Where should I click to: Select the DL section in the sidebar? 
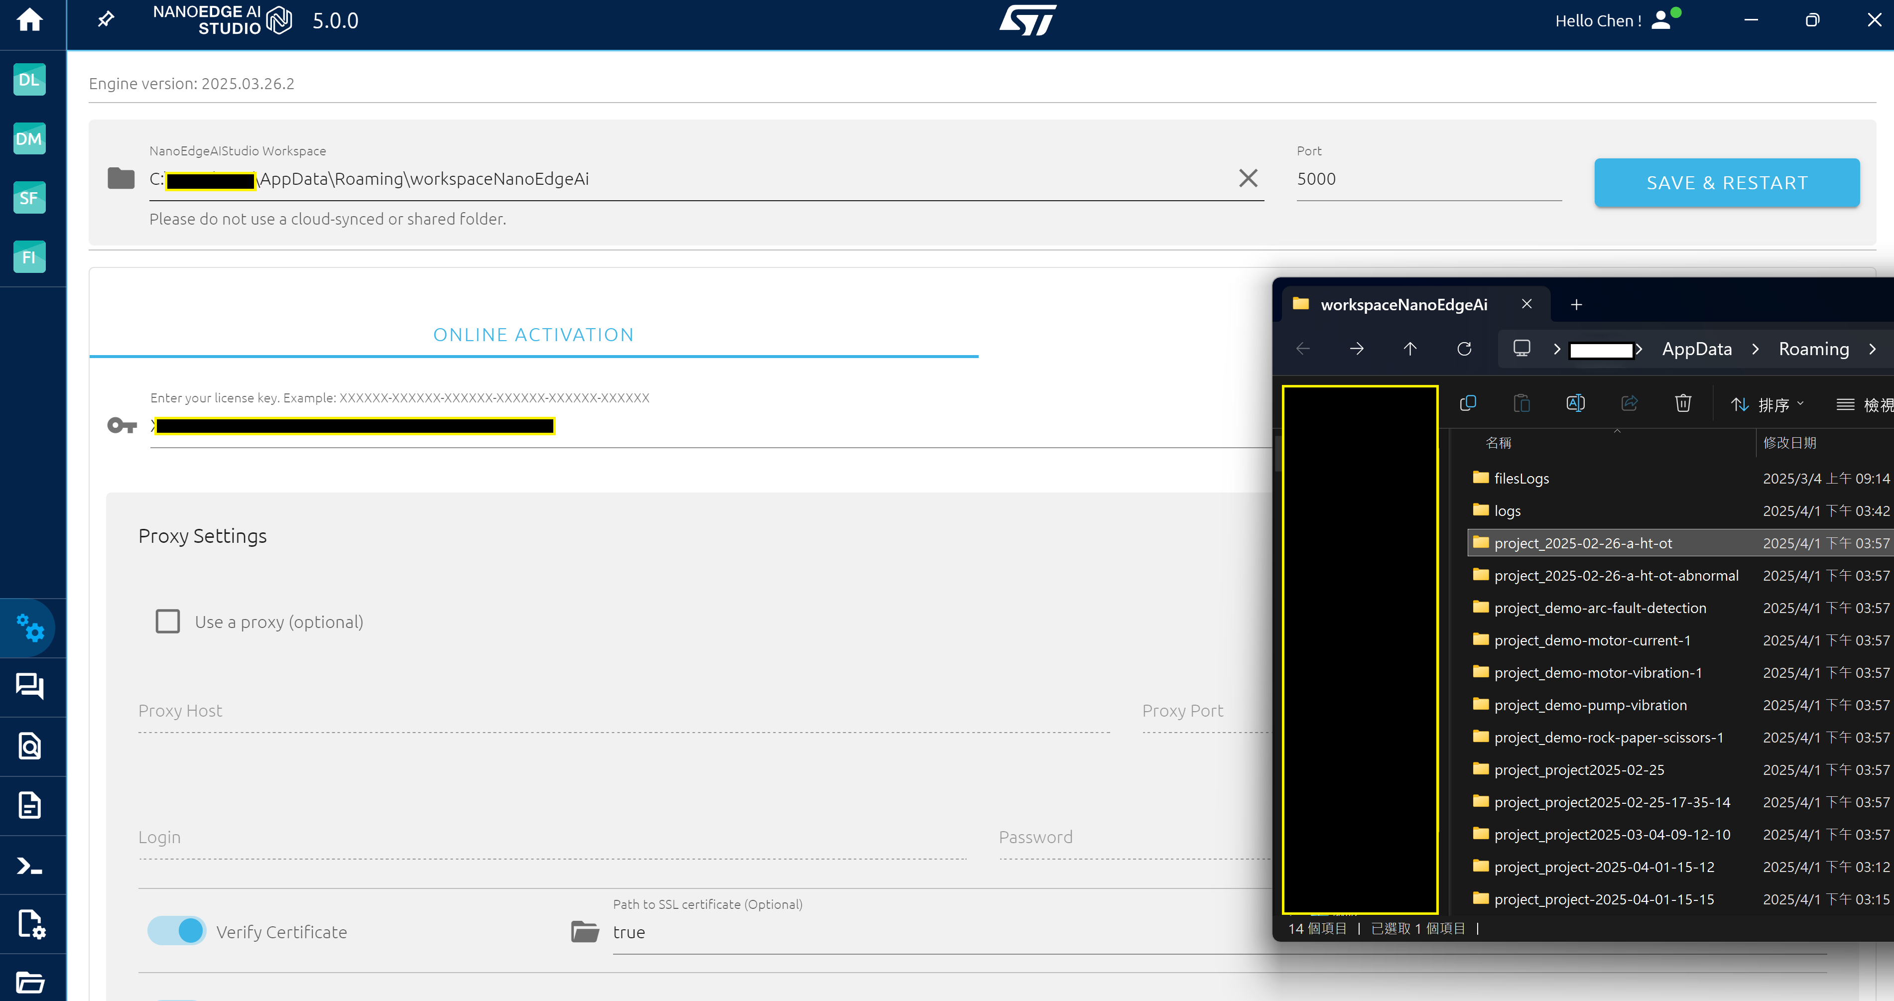(29, 80)
